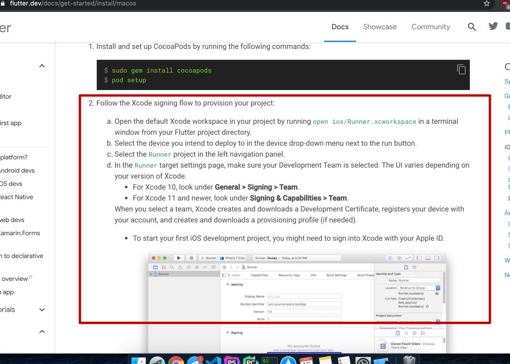This screenshot has height=364, width=510.
Task: Open Trash in the dock
Action: click(409, 360)
